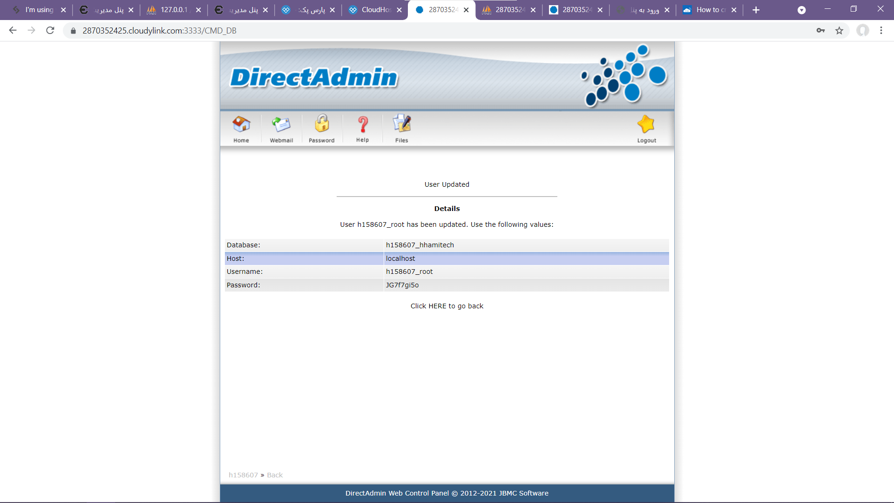Viewport: 894px width, 503px height.
Task: Click the h158607 breadcrumb link
Action: pyautogui.click(x=243, y=475)
